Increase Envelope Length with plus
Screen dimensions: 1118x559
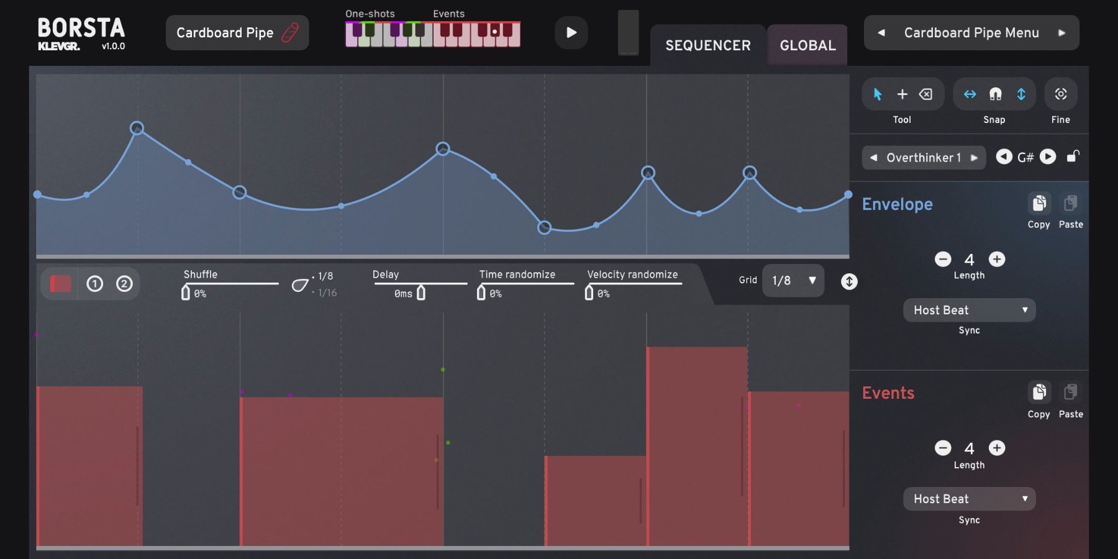pyautogui.click(x=997, y=259)
